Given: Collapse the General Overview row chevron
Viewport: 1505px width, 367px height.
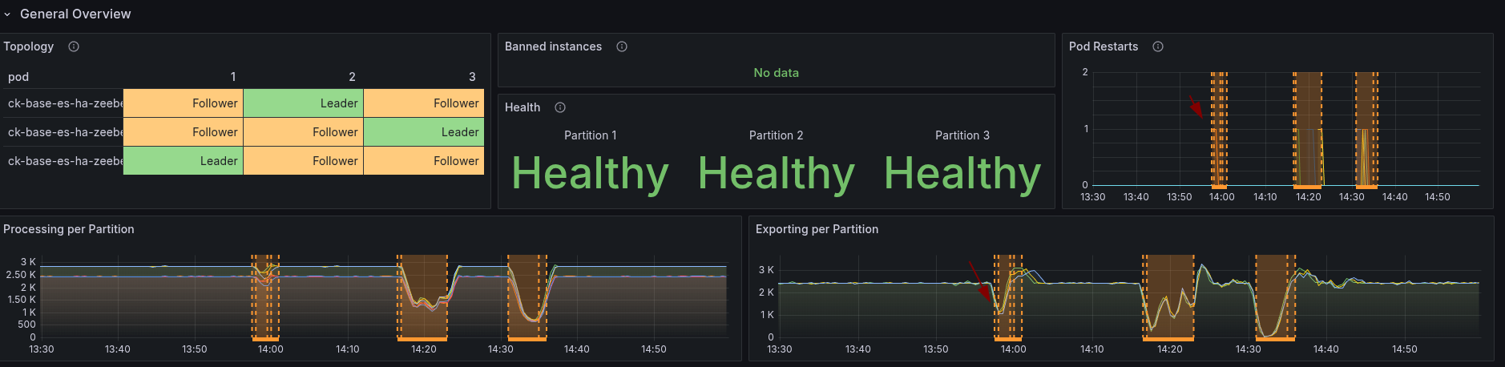Looking at the screenshot, I should 7,14.
